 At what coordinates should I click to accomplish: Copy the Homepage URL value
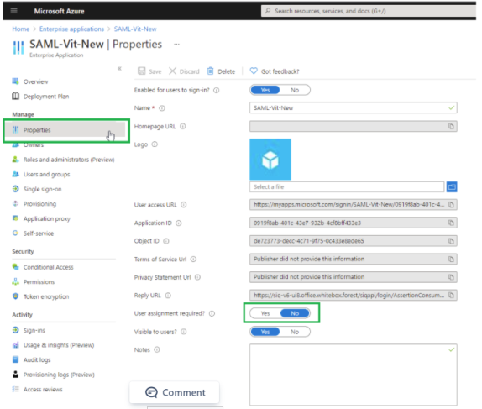(x=451, y=126)
